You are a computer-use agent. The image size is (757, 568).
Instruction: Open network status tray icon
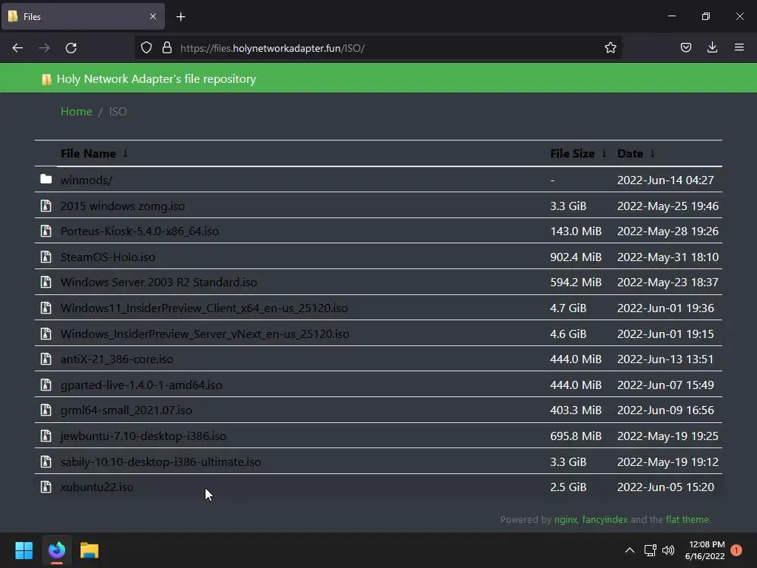(650, 550)
